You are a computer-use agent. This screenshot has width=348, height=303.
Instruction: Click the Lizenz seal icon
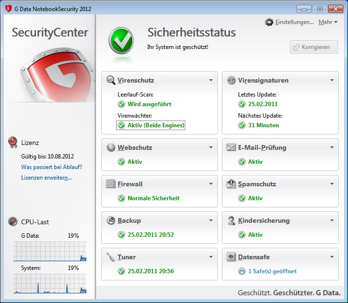point(13,142)
